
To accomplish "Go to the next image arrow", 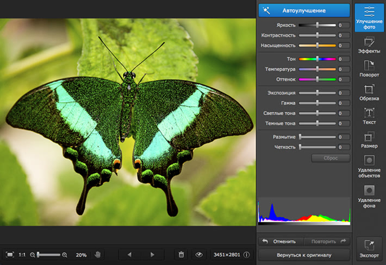I will 152,254.
